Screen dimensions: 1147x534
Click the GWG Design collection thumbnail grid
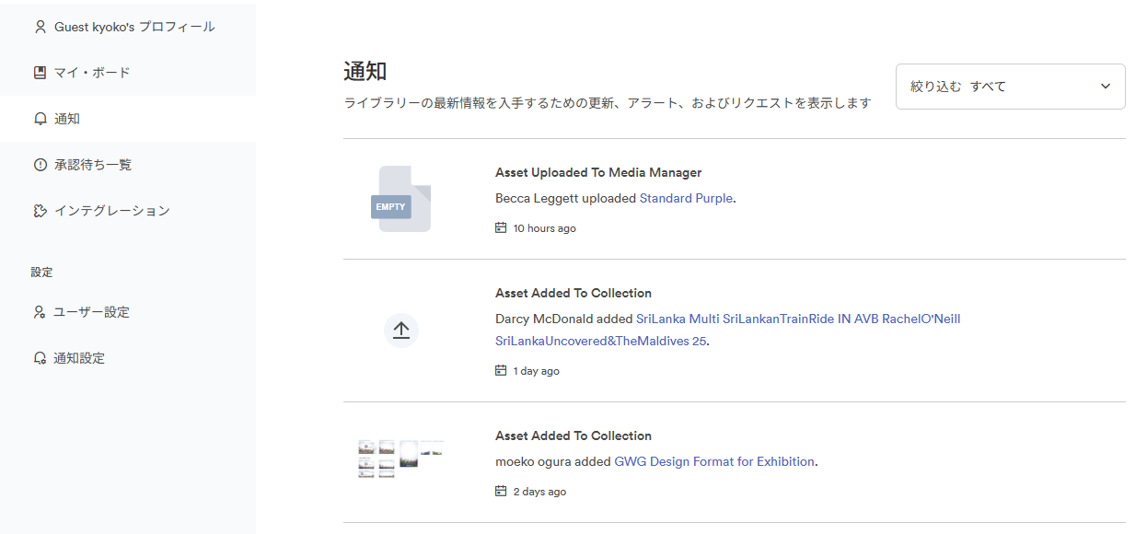coord(401,458)
